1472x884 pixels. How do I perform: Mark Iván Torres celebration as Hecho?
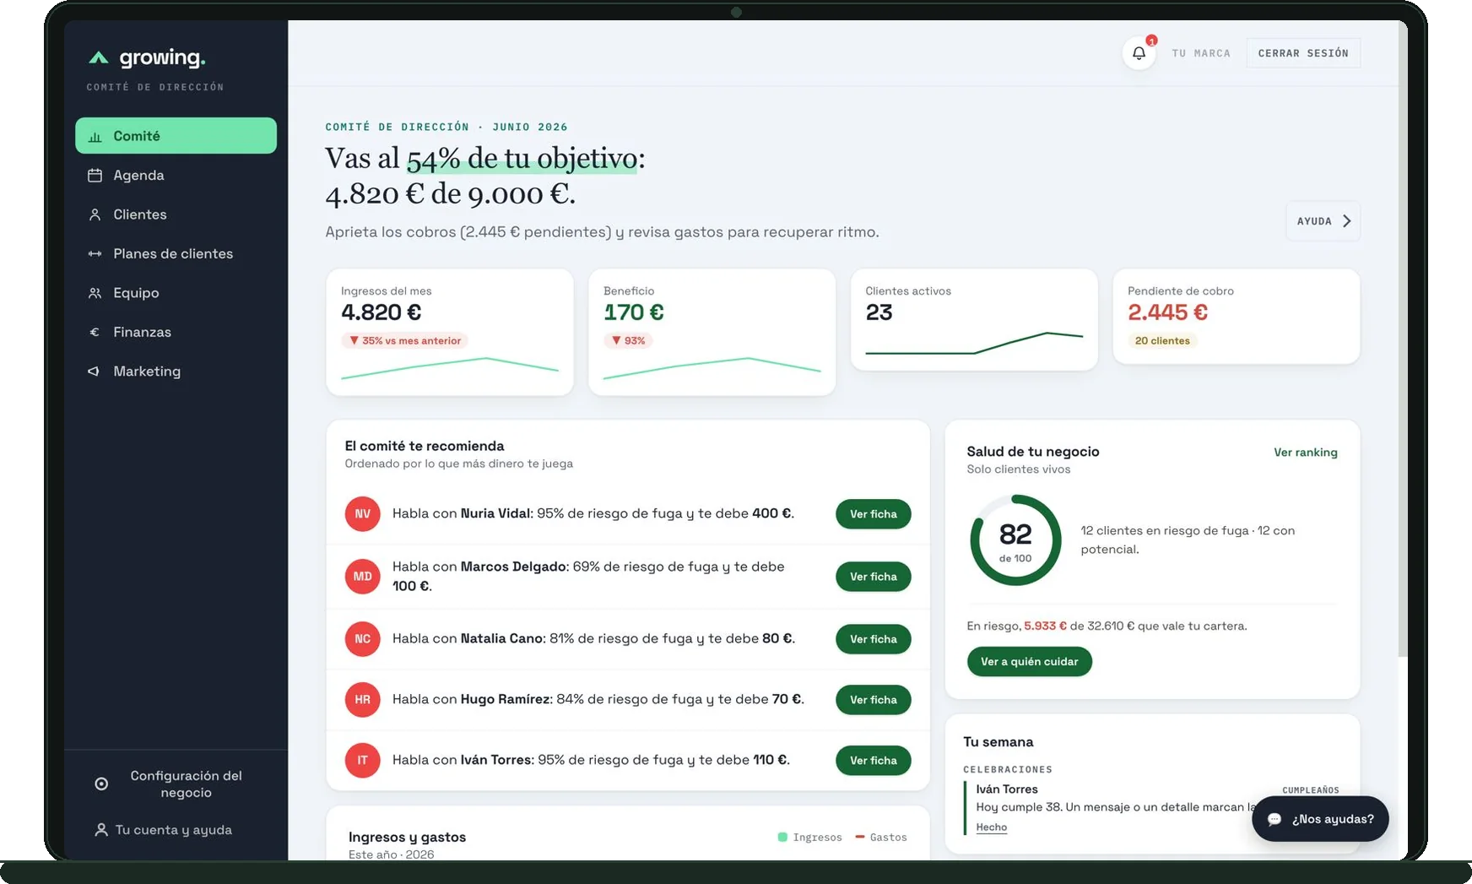tap(991, 827)
